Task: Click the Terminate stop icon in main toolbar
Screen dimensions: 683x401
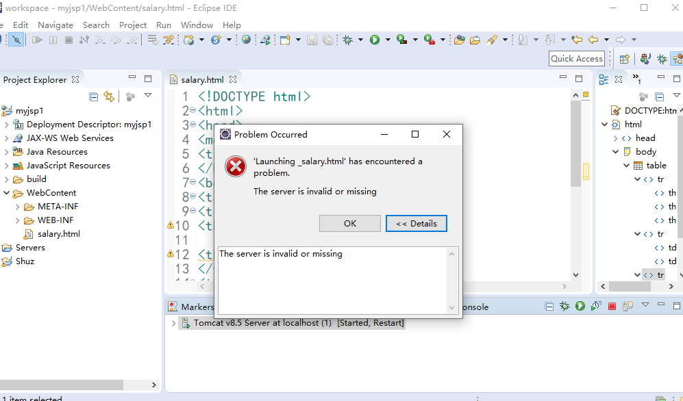Action: click(x=69, y=40)
